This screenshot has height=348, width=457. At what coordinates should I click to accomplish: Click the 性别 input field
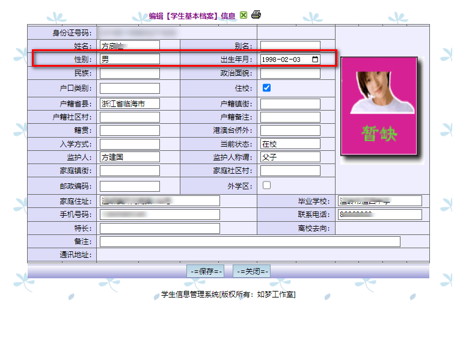pyautogui.click(x=129, y=60)
